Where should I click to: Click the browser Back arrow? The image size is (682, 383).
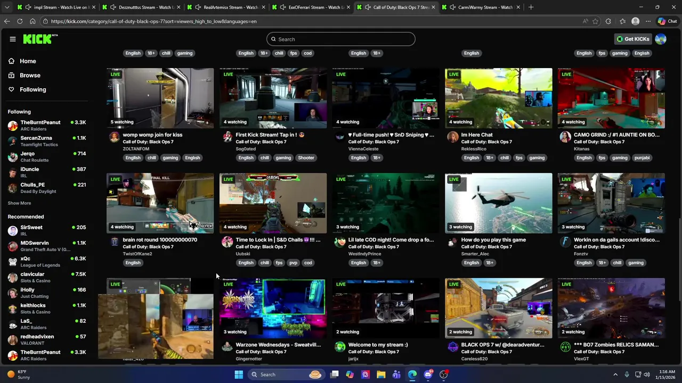pos(7,21)
